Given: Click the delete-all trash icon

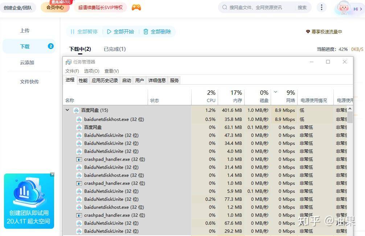Looking at the screenshot, I should tap(146, 32).
